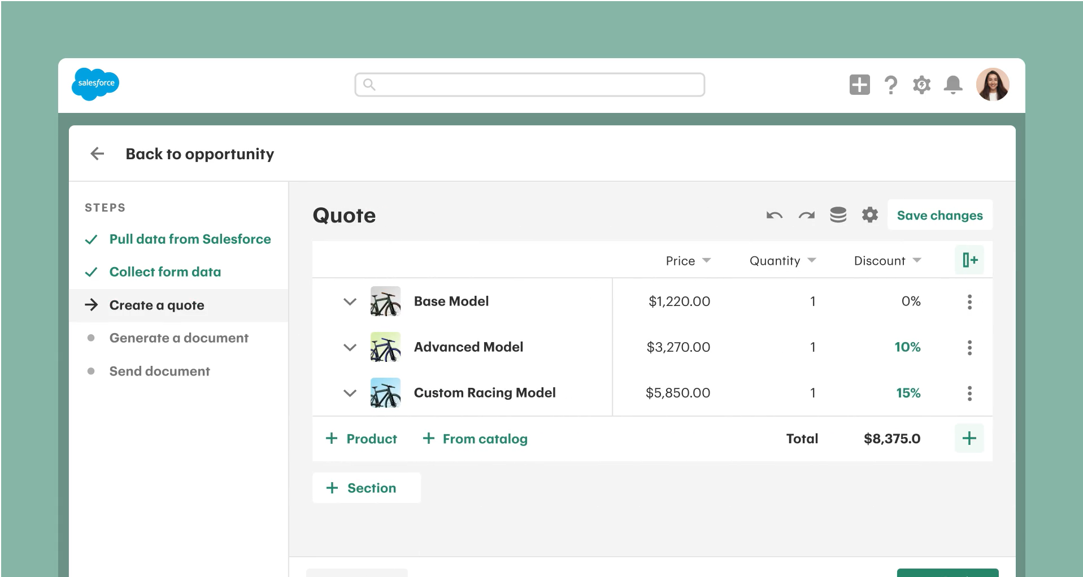Click the Advanced Model product name
Screen dimensions: 1083x577
click(468, 347)
